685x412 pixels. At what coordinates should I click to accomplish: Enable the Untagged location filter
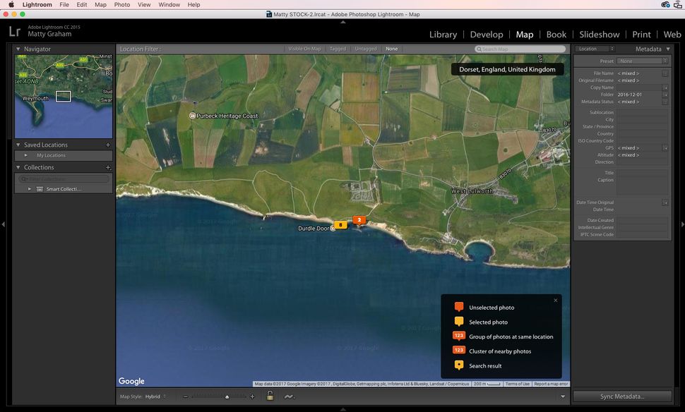(x=366, y=49)
